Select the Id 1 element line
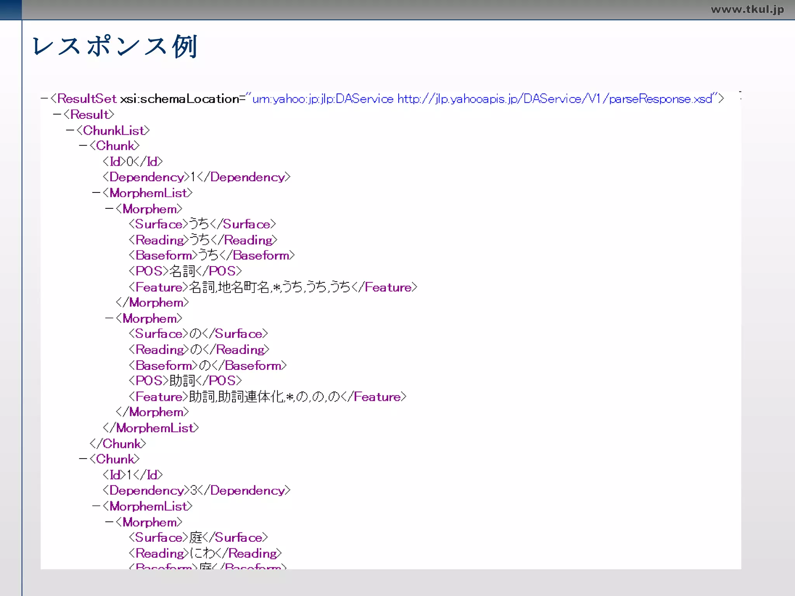Screen dimensions: 795x596 133,475
